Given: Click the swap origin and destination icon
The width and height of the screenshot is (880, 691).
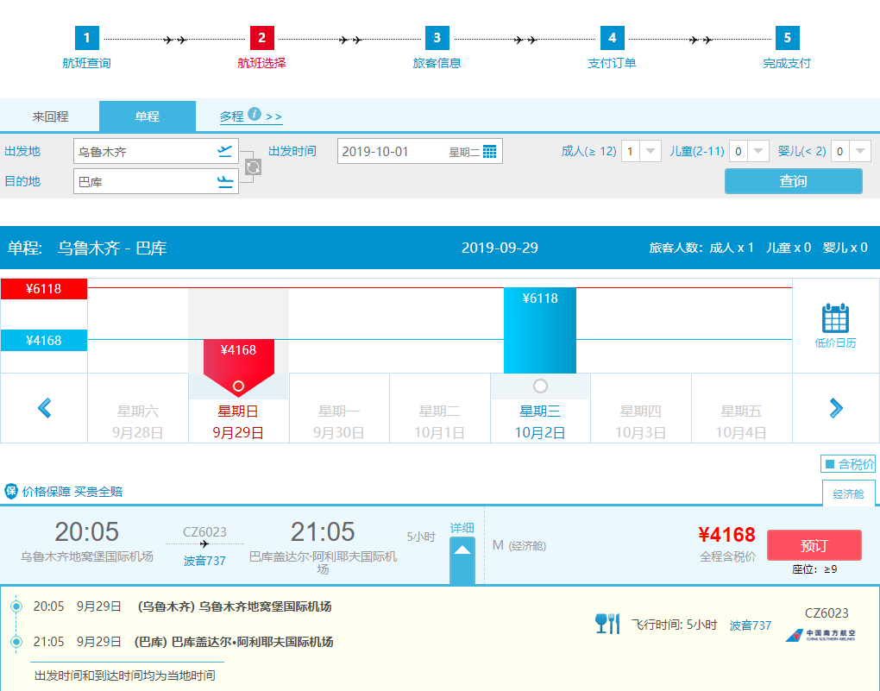Looking at the screenshot, I should [252, 166].
